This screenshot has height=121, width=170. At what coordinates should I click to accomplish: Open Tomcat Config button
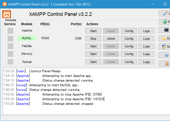[x=129, y=62]
